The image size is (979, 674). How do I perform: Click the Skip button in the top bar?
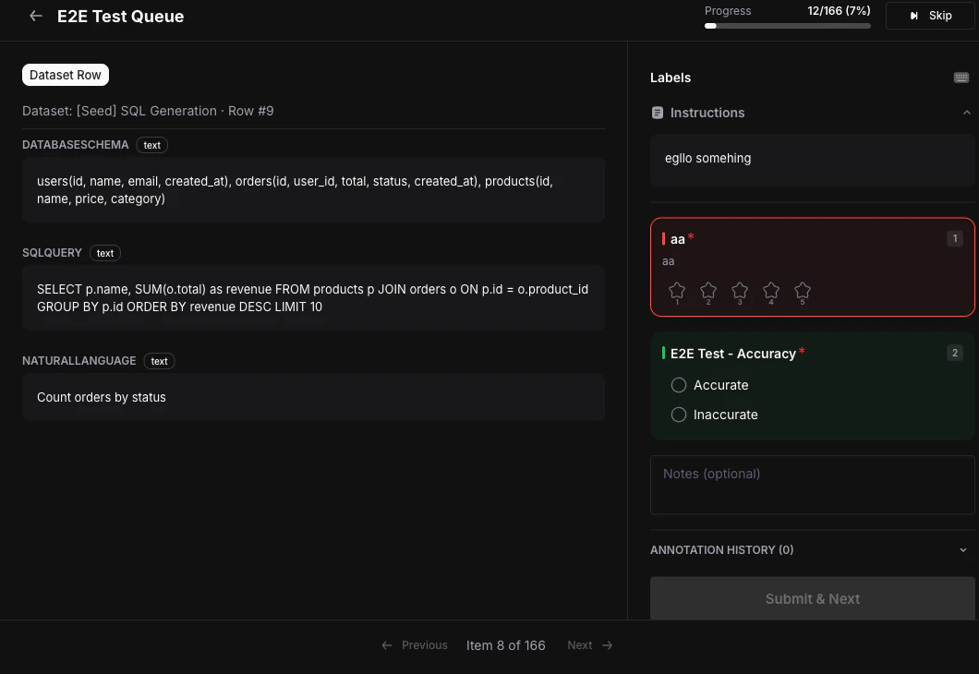pos(930,15)
